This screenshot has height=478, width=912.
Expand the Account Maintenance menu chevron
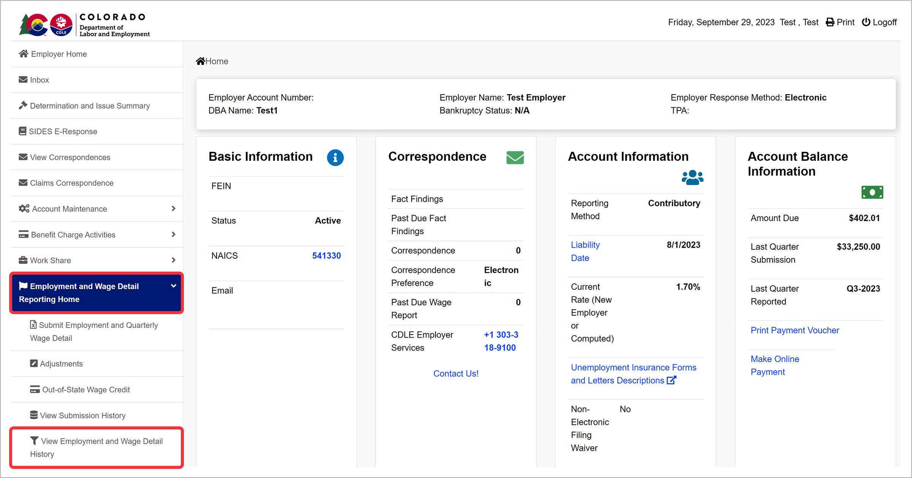click(173, 209)
